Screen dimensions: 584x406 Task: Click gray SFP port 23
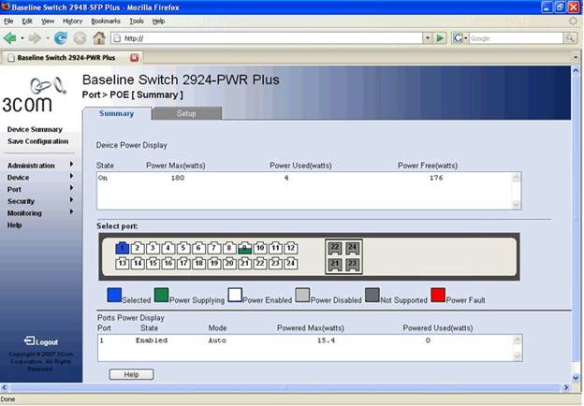pos(352,265)
